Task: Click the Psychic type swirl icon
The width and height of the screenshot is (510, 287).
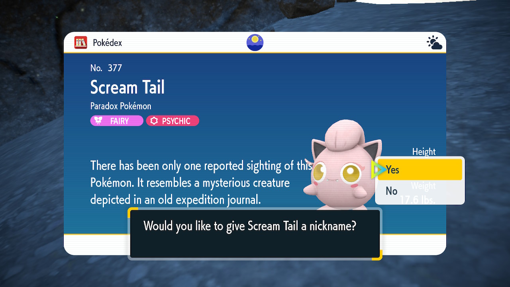Action: click(x=154, y=121)
